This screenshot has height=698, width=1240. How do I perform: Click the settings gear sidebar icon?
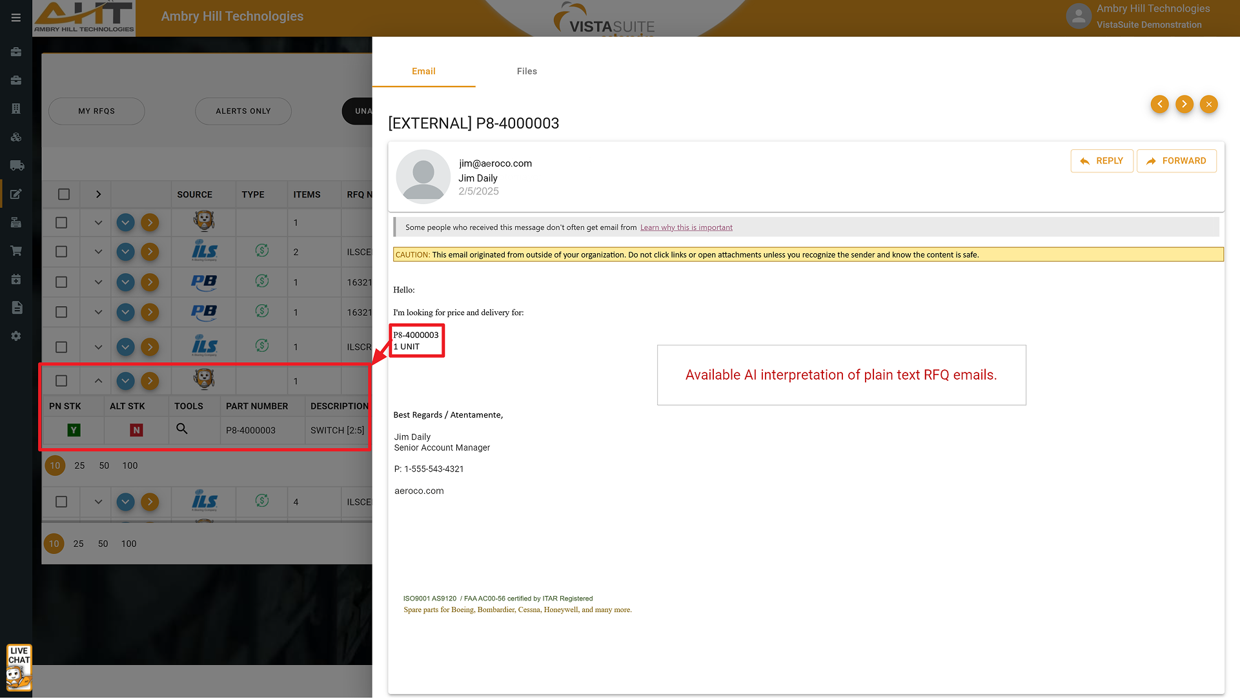[16, 336]
